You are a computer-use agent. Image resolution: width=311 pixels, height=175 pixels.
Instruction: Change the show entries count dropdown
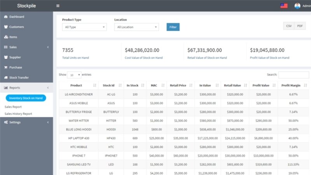coord(74,75)
